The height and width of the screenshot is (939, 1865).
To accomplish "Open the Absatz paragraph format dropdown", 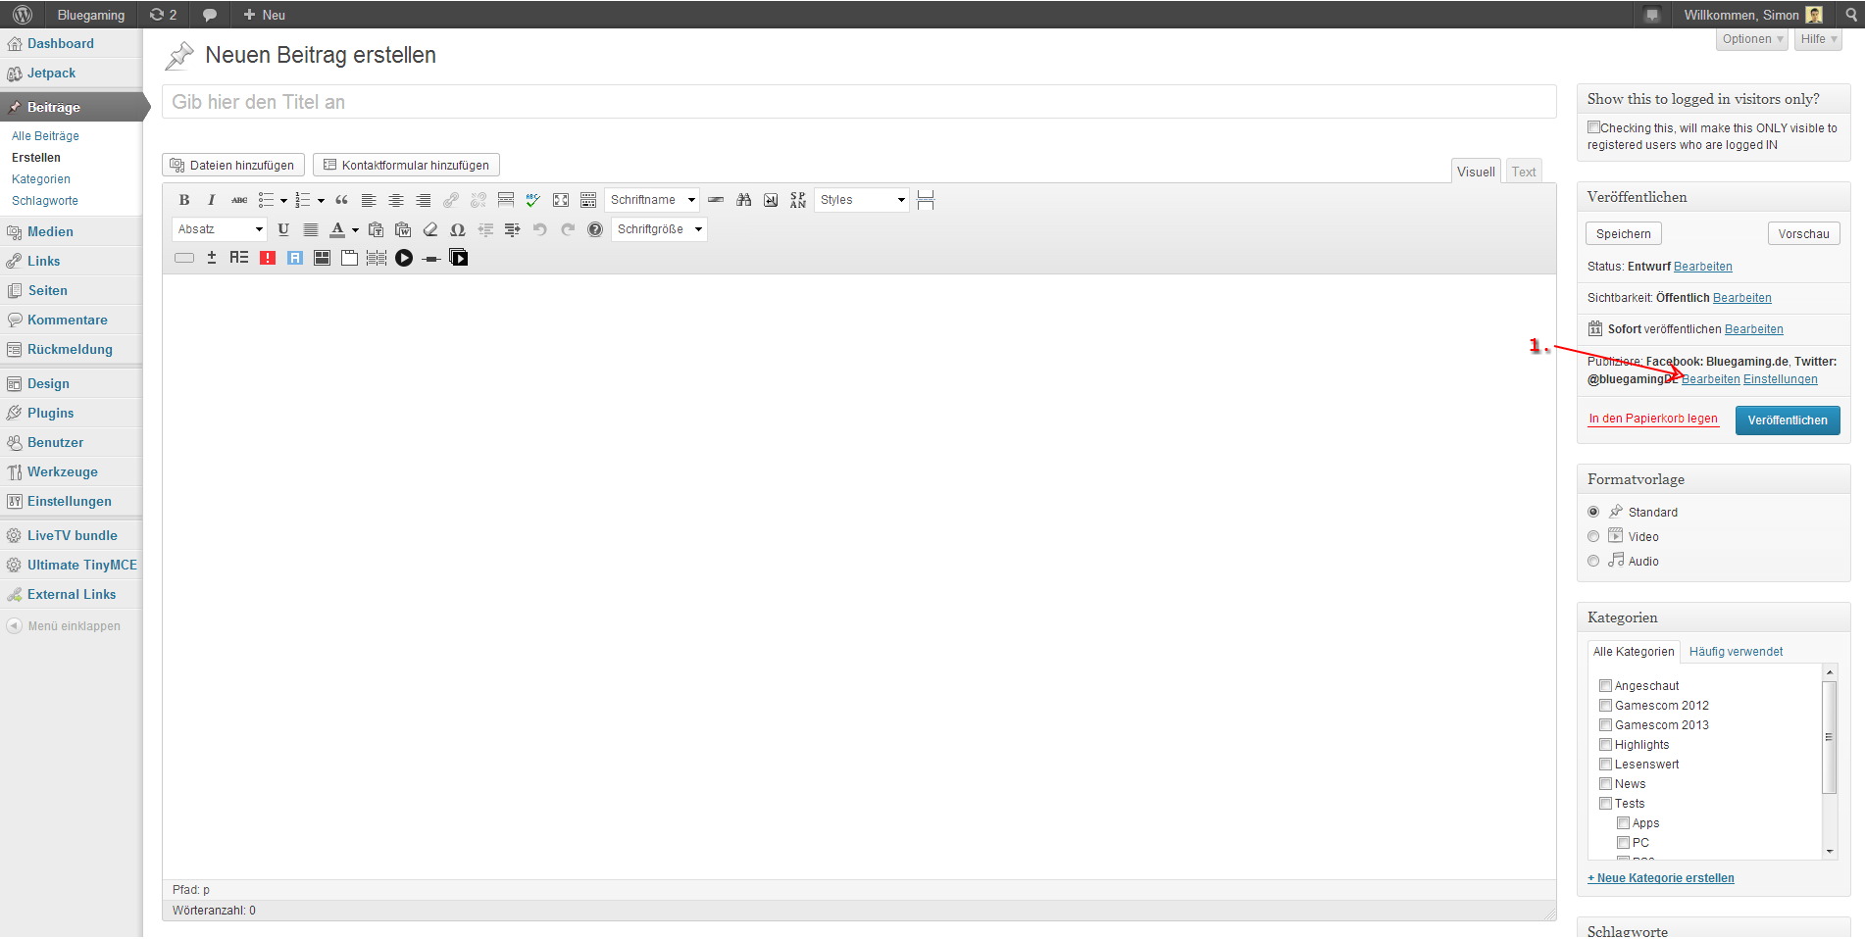I will click(220, 229).
